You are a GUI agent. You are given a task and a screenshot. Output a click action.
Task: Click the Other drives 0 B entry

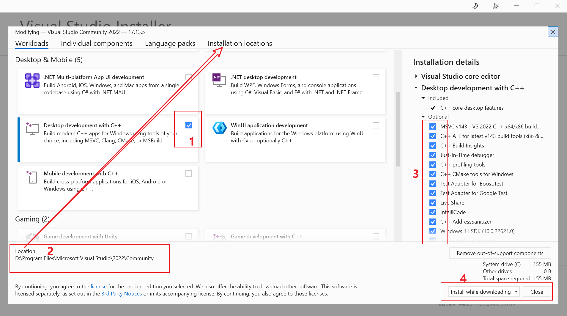(x=517, y=271)
